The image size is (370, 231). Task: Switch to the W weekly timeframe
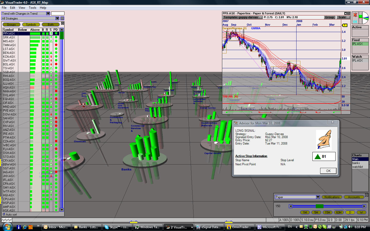pyautogui.click(x=361, y=213)
